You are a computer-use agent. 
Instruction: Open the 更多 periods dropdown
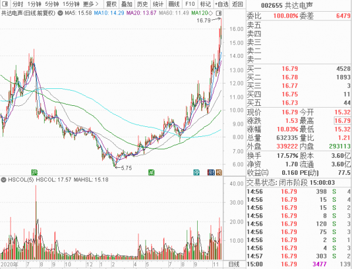pyautogui.click(x=90, y=4)
